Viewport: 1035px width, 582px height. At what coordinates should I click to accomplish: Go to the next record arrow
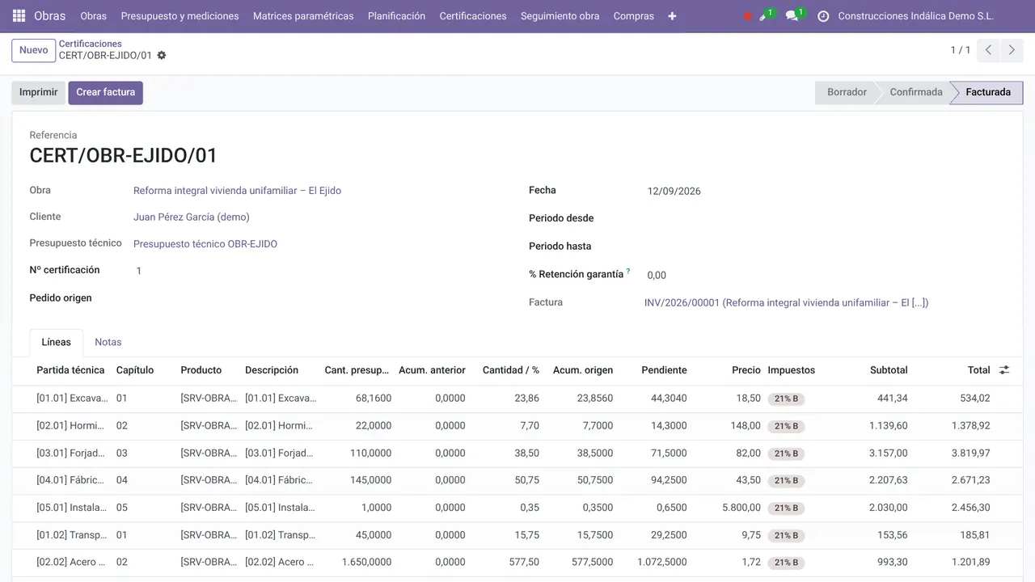click(x=1012, y=50)
